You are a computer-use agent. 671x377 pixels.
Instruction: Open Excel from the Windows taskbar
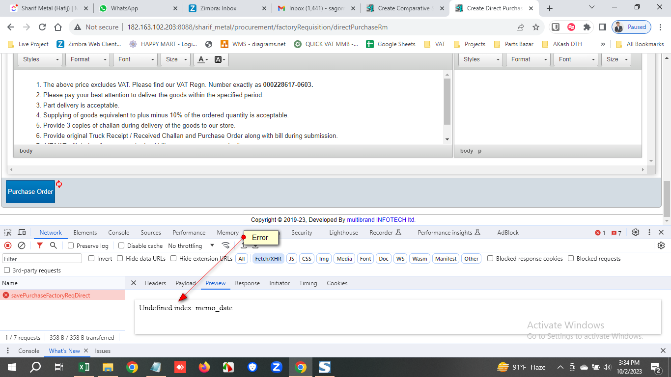pos(84,367)
